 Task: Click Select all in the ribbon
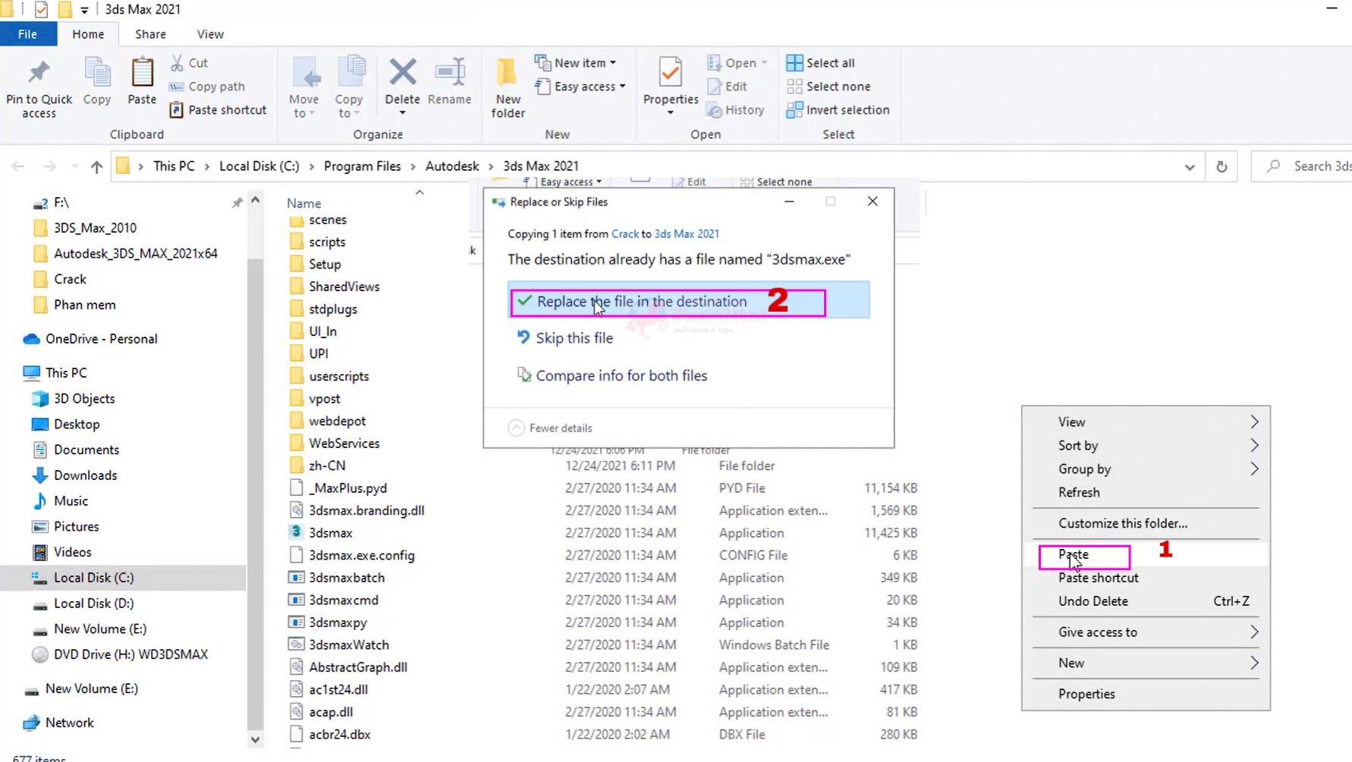pos(820,63)
